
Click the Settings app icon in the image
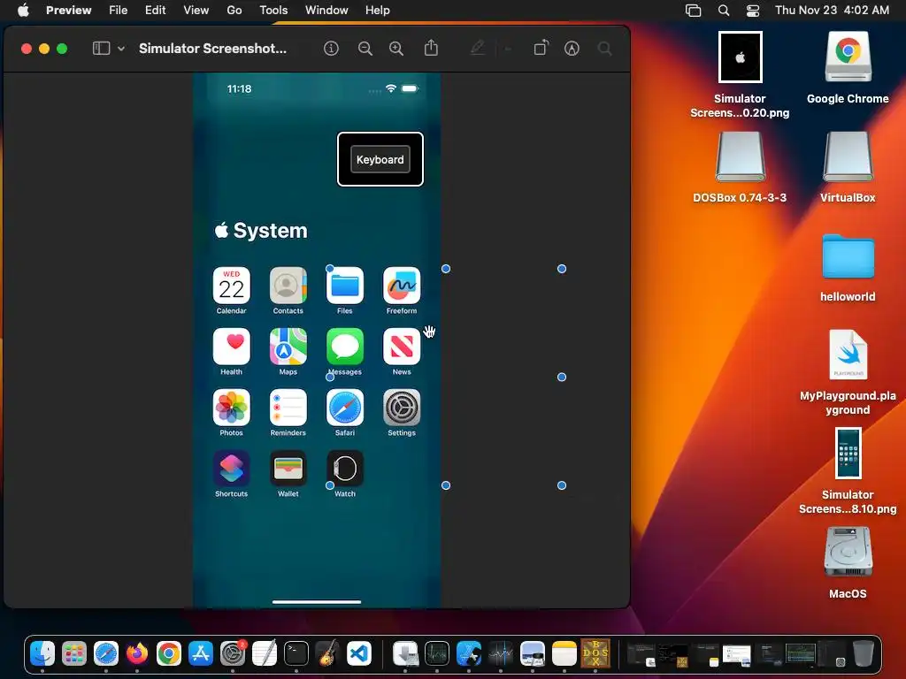(x=402, y=407)
